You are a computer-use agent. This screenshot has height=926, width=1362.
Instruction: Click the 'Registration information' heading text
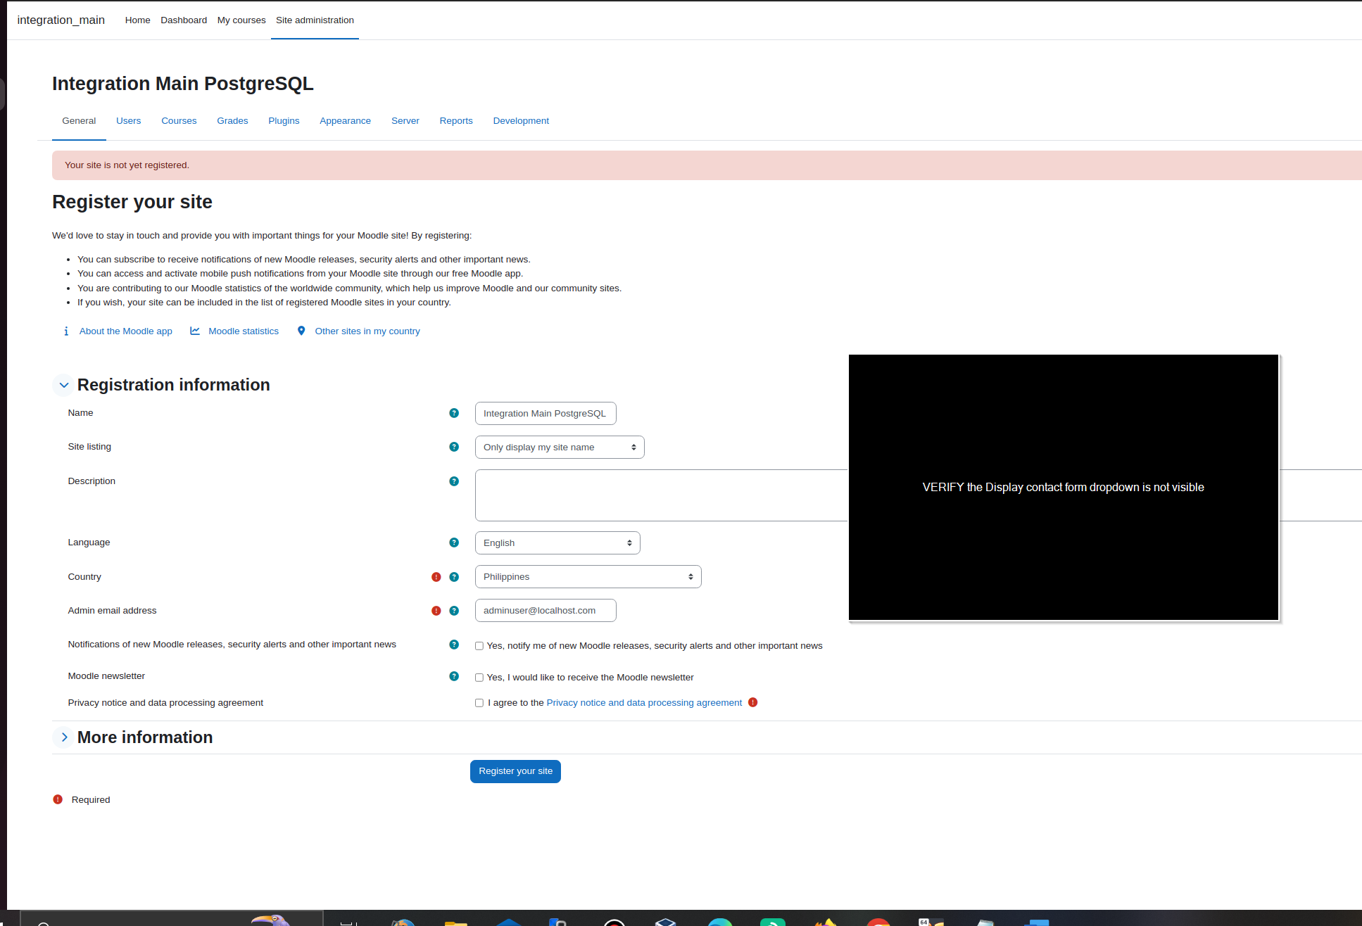tap(174, 385)
